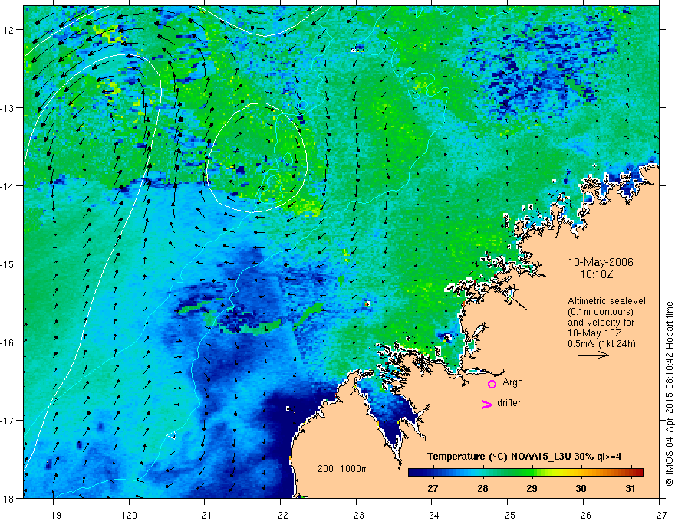Click the '126' longitude axis label
This screenshot has height=521, width=675.
coord(583,515)
